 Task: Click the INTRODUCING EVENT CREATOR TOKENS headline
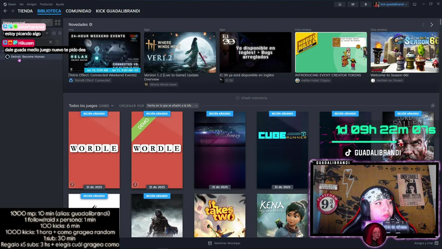tap(328, 75)
